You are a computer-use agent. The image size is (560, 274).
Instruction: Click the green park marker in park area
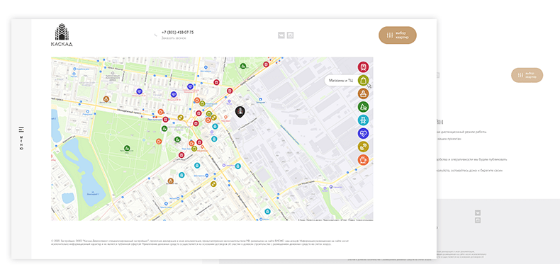point(126,148)
